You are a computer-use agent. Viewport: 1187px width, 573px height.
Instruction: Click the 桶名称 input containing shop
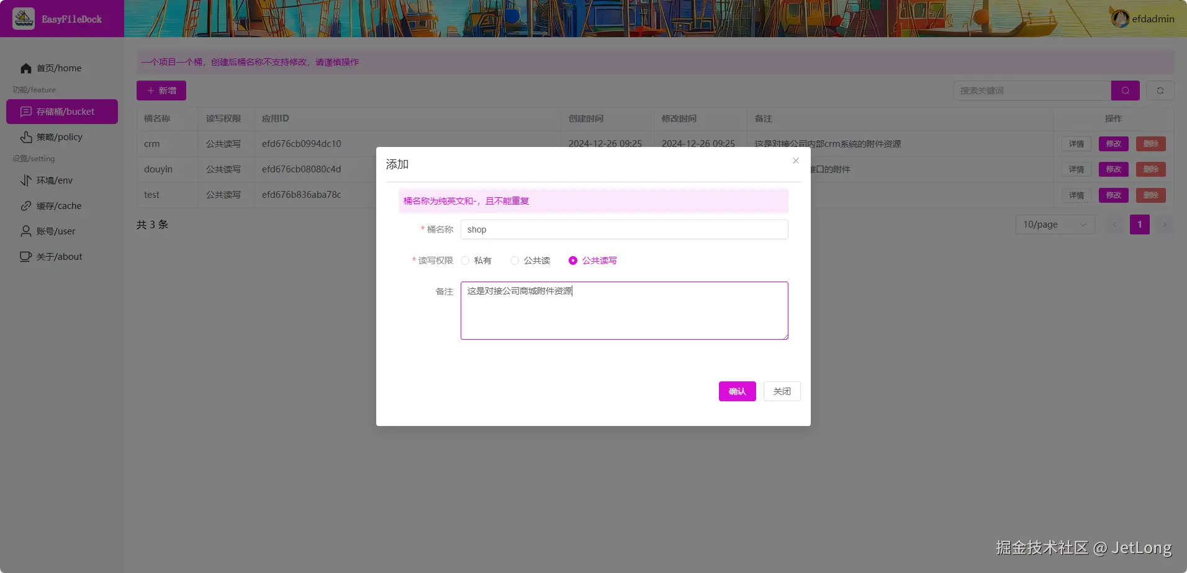(625, 229)
